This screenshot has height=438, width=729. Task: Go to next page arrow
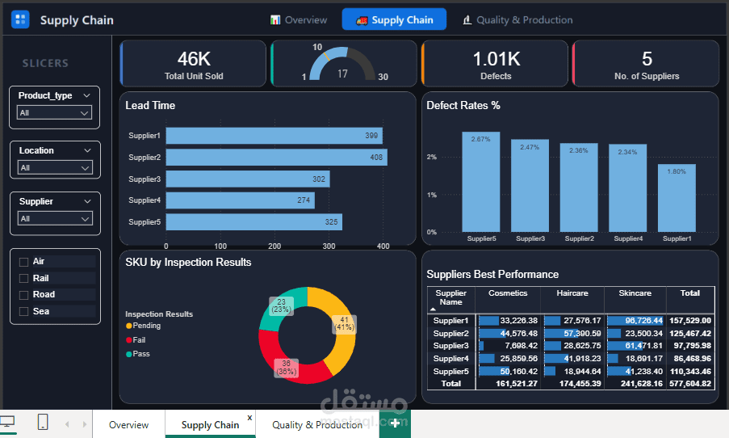pos(84,424)
